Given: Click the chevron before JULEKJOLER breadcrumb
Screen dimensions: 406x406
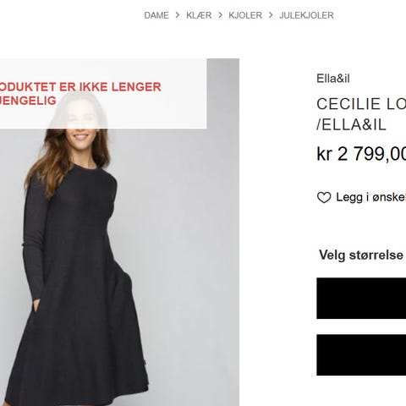Looking at the screenshot, I should coord(271,15).
